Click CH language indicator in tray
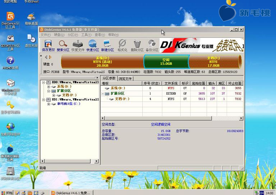This screenshot has height=195, width=276. click(261, 193)
